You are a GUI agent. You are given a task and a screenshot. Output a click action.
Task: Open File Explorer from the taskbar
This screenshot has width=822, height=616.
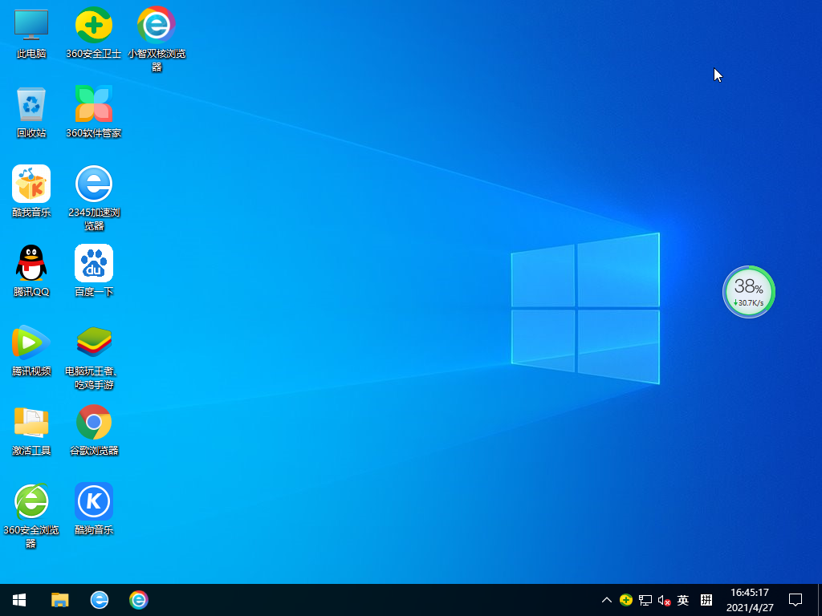pyautogui.click(x=59, y=600)
